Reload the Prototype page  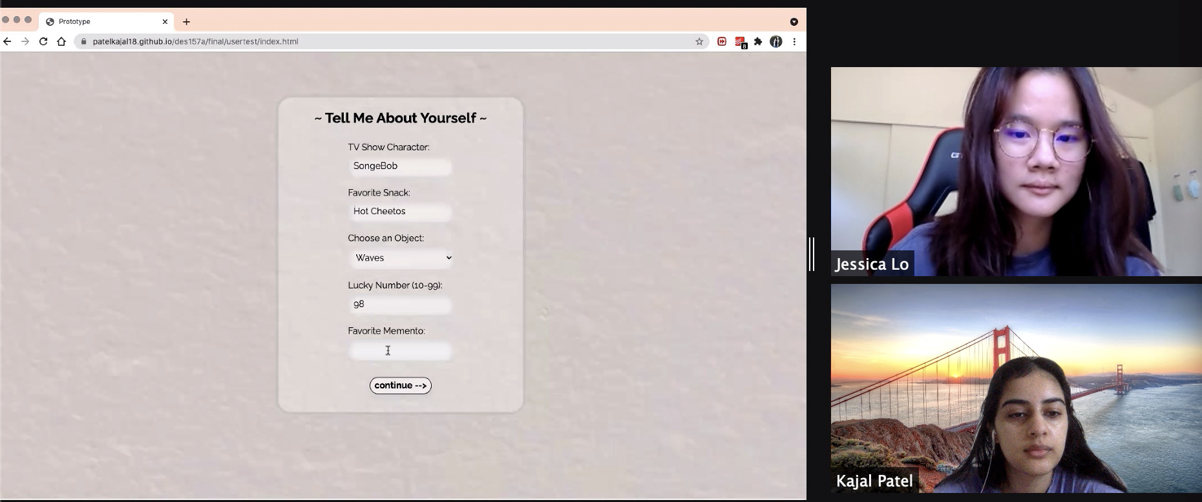43,41
